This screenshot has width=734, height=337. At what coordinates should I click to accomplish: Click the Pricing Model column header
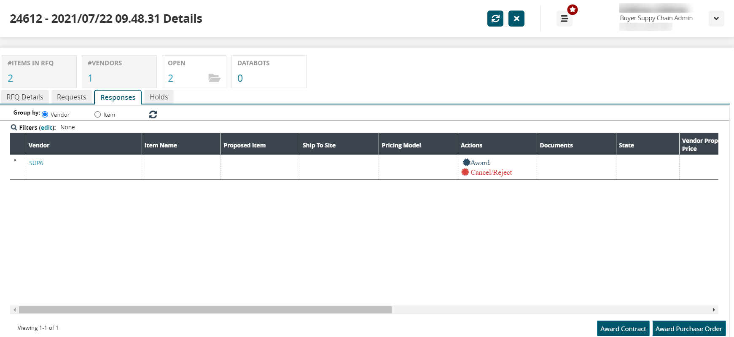pos(418,144)
